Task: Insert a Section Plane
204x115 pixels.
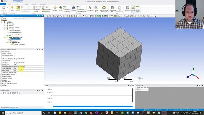Action: click(x=47, y=9)
